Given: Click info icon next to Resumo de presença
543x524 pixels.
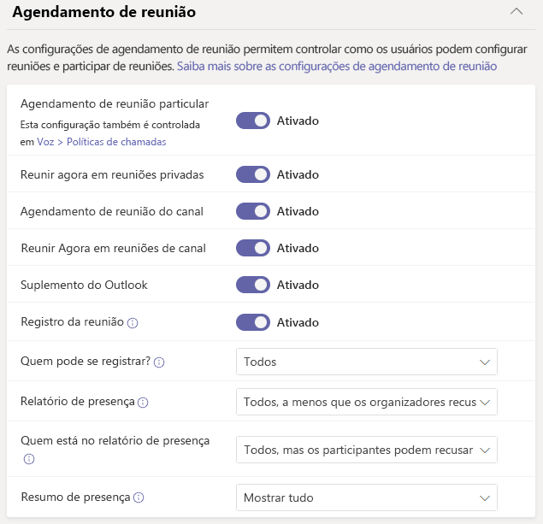Looking at the screenshot, I should pyautogui.click(x=139, y=498).
